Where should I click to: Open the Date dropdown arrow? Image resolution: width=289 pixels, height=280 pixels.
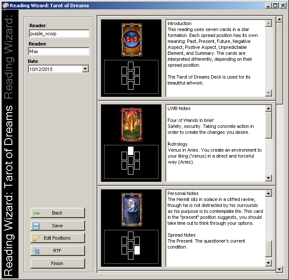(85, 69)
